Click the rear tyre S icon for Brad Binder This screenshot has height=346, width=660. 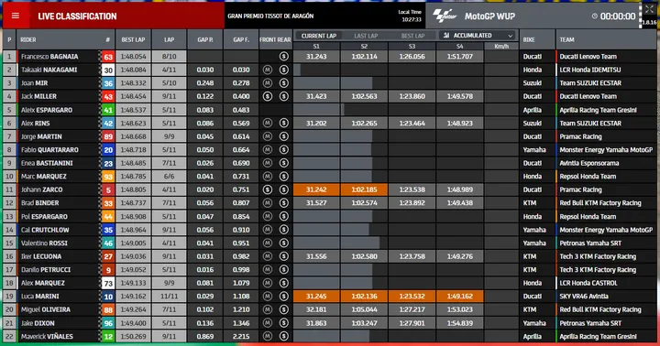pos(283,203)
